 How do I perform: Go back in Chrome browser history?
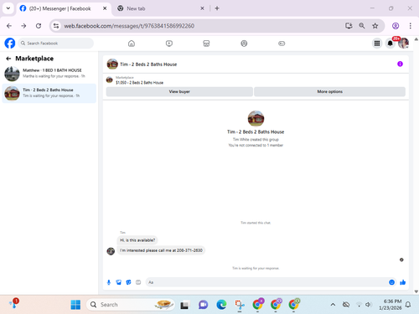pyautogui.click(x=9, y=26)
